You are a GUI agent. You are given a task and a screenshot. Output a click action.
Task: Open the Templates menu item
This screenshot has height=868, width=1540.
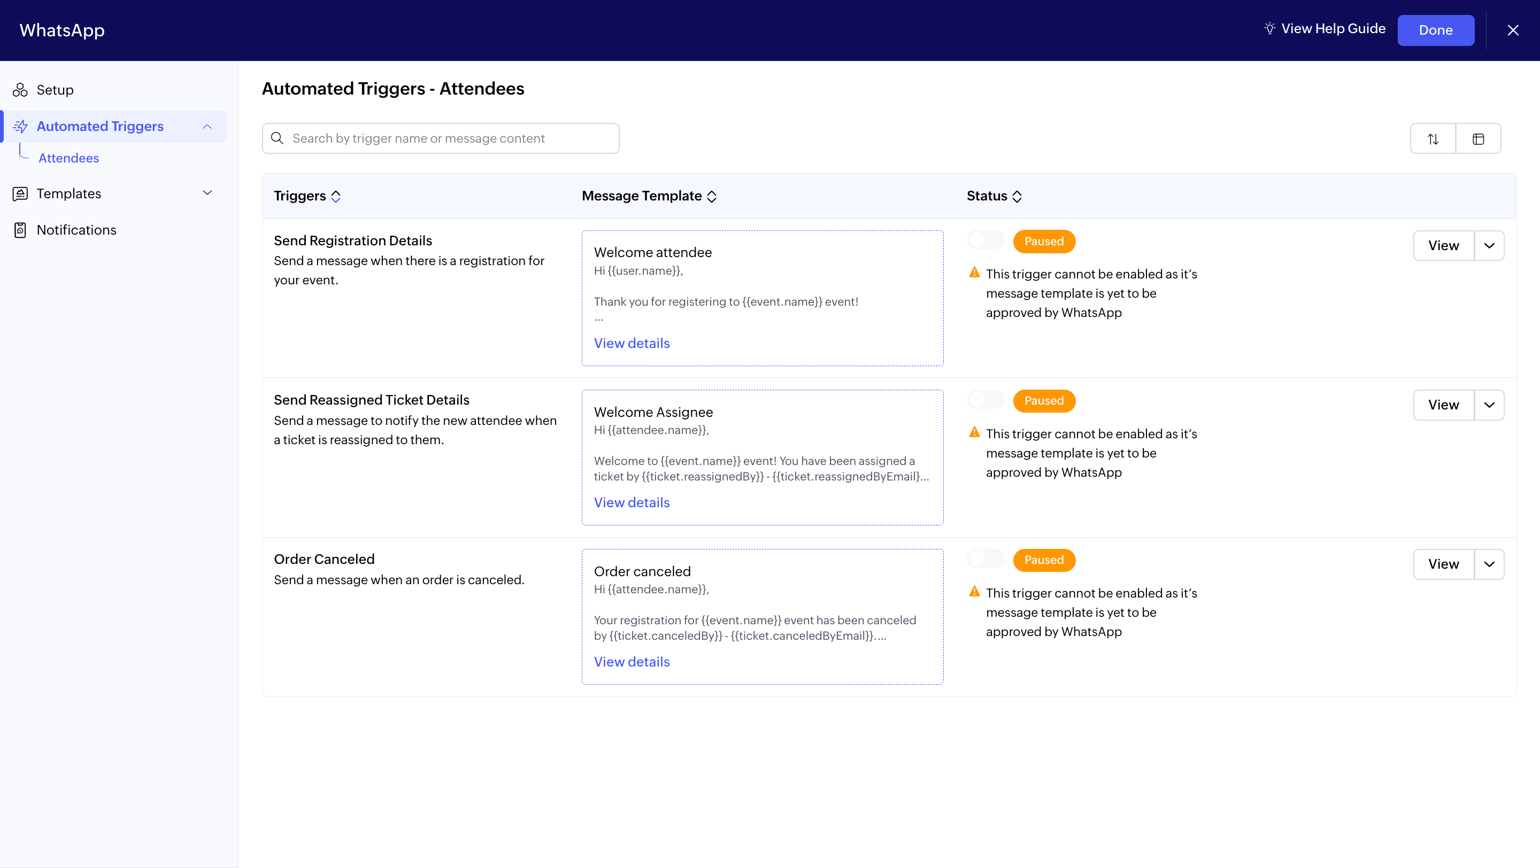69,193
